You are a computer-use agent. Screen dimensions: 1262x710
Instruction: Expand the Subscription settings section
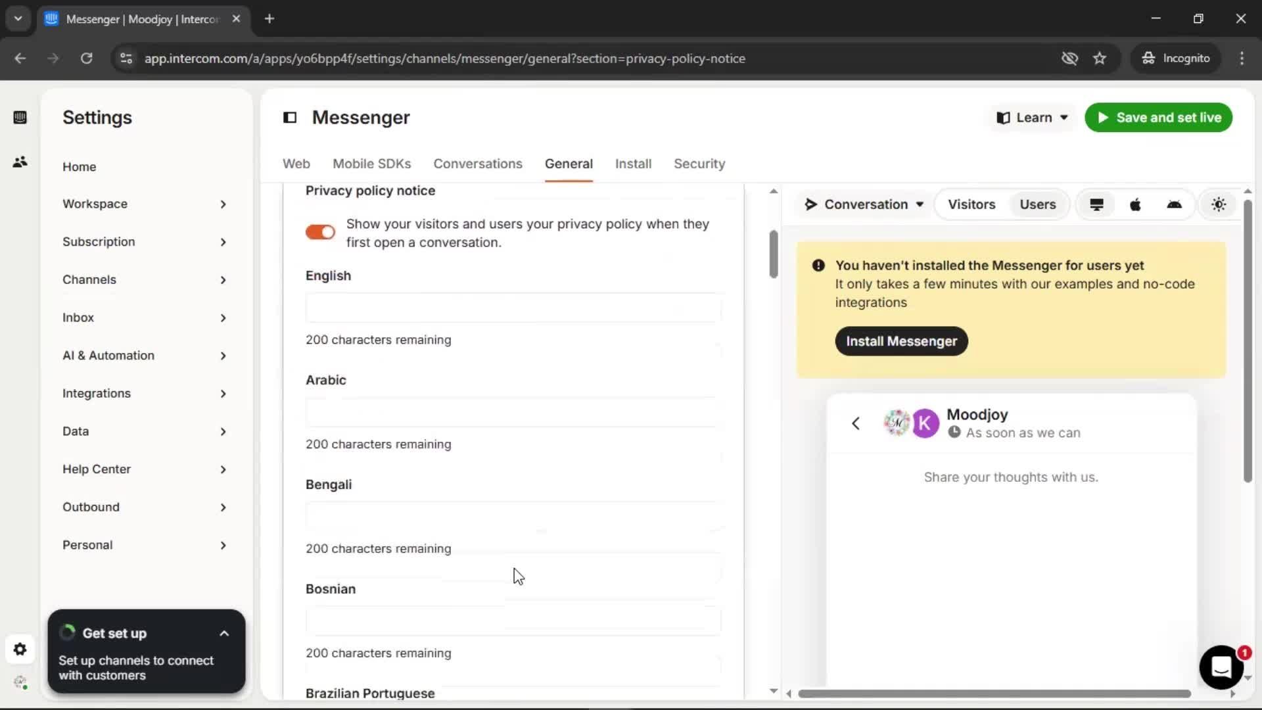(x=145, y=242)
